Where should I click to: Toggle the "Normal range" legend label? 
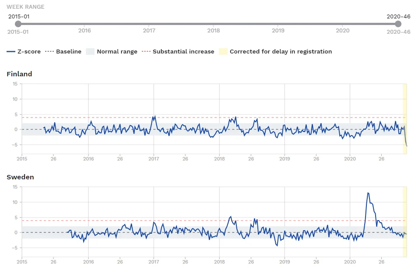(x=117, y=52)
